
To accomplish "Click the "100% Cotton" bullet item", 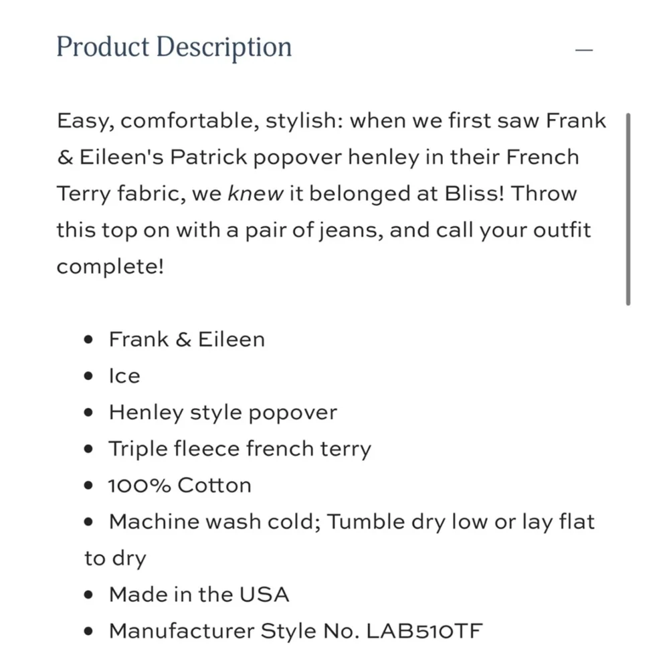I will [x=180, y=485].
